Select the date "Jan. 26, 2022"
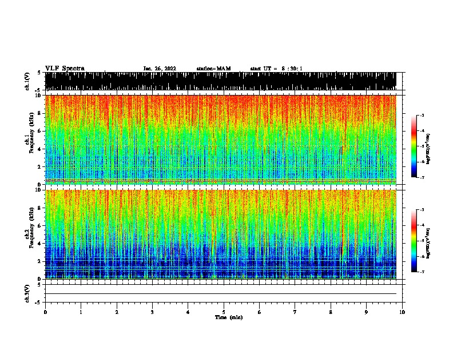The height and width of the screenshot is (350, 453). (160, 69)
